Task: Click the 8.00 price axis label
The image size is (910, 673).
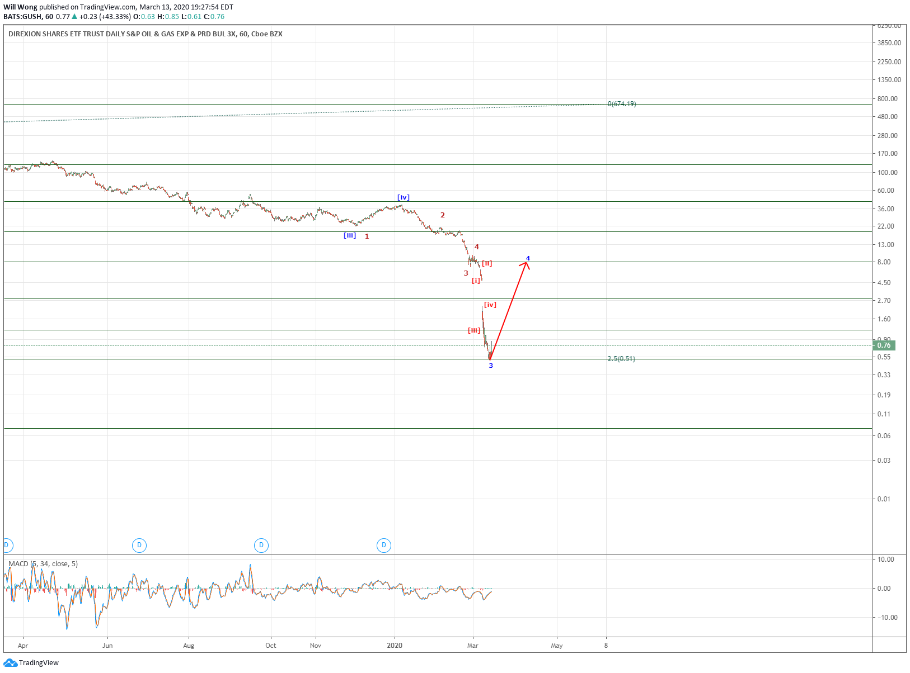Action: point(884,262)
